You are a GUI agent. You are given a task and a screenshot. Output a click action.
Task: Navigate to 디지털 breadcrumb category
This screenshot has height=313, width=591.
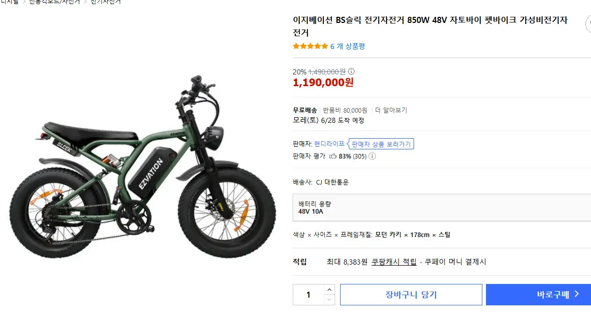click(x=10, y=2)
